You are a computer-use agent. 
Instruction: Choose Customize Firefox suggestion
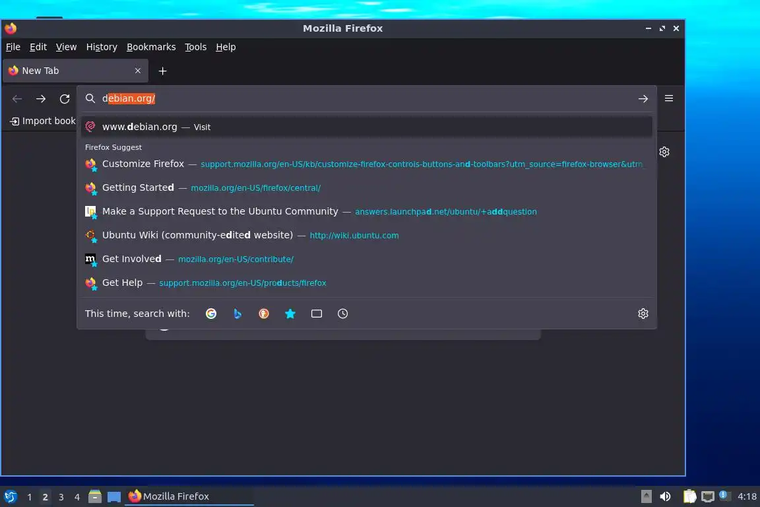tap(366, 164)
